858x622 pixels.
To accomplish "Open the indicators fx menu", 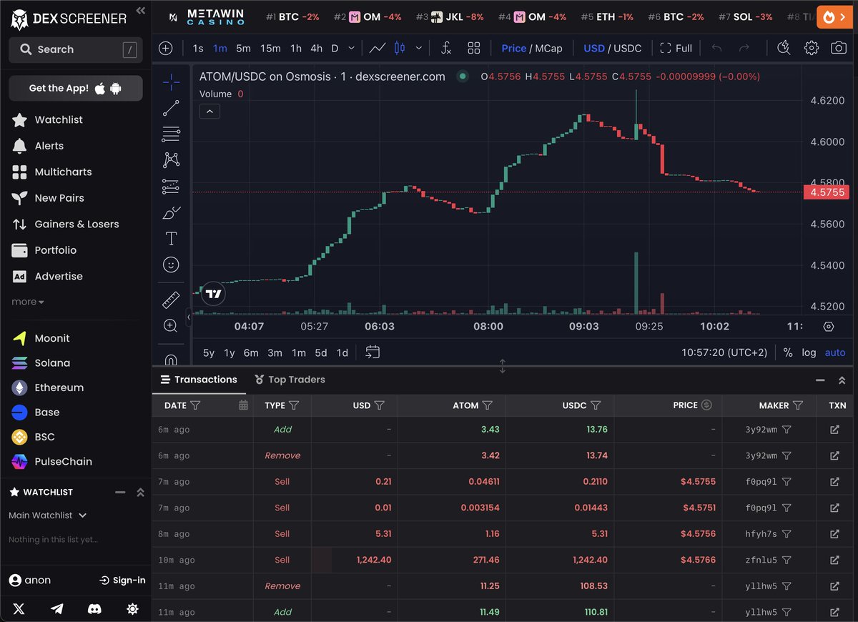I will click(x=446, y=48).
